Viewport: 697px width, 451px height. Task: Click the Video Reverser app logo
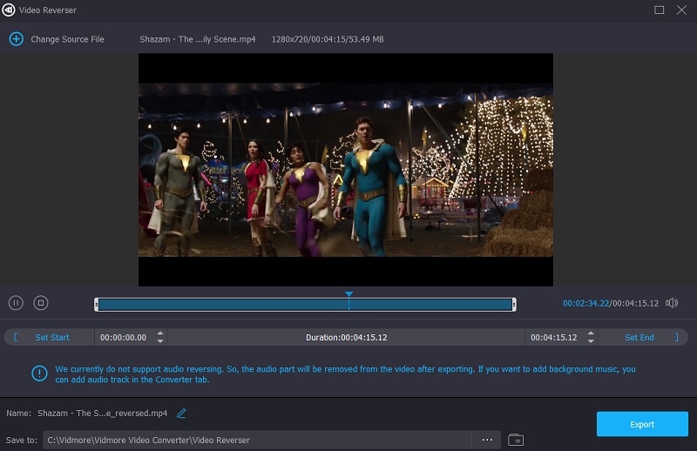point(10,10)
